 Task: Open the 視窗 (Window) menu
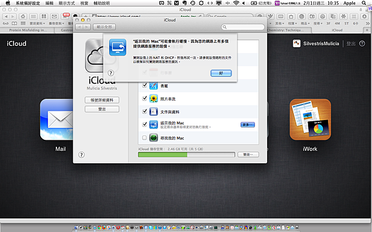coord(84,3)
